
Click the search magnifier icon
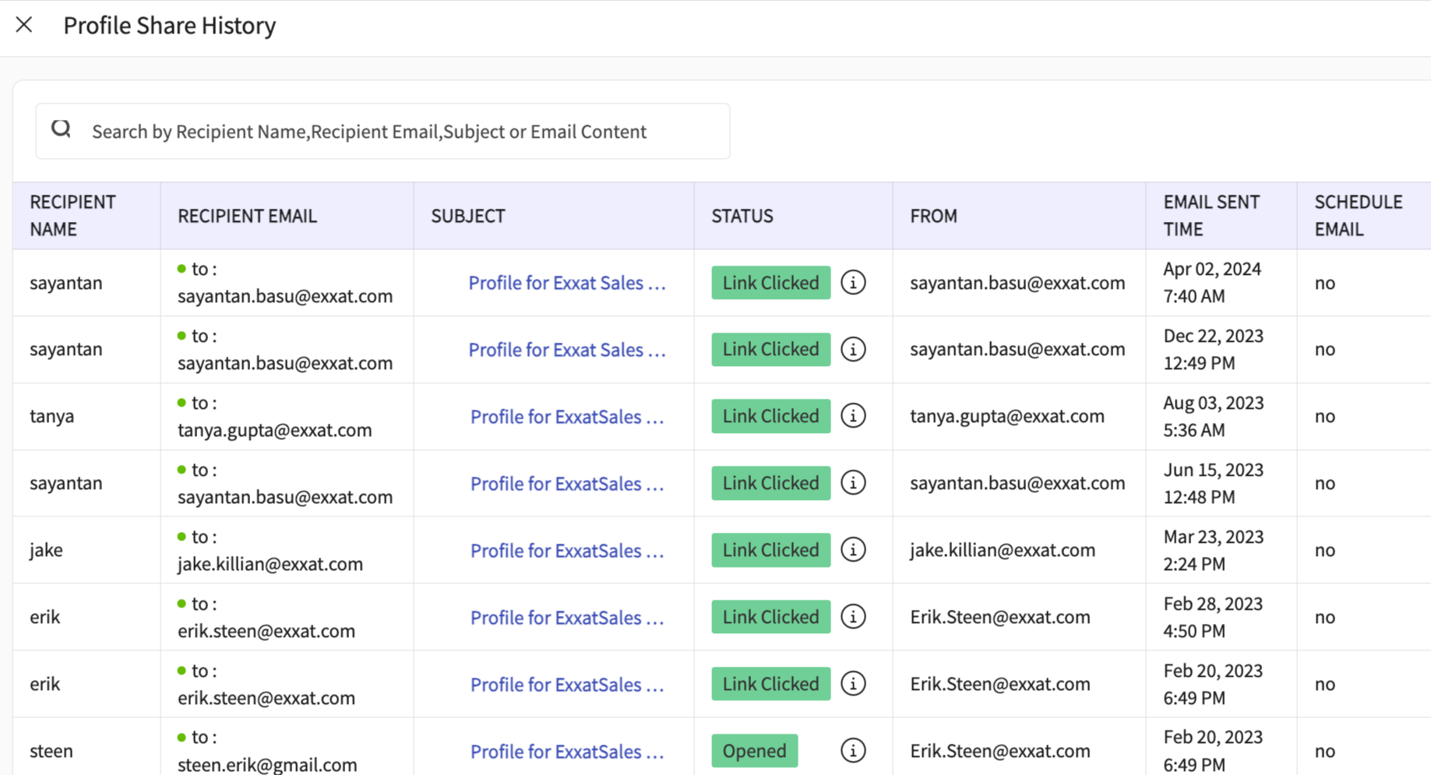(61, 129)
